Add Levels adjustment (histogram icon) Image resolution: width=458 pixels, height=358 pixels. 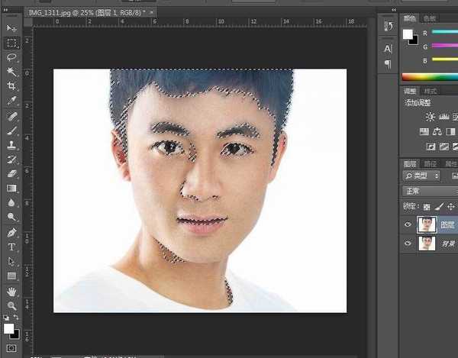[444, 117]
